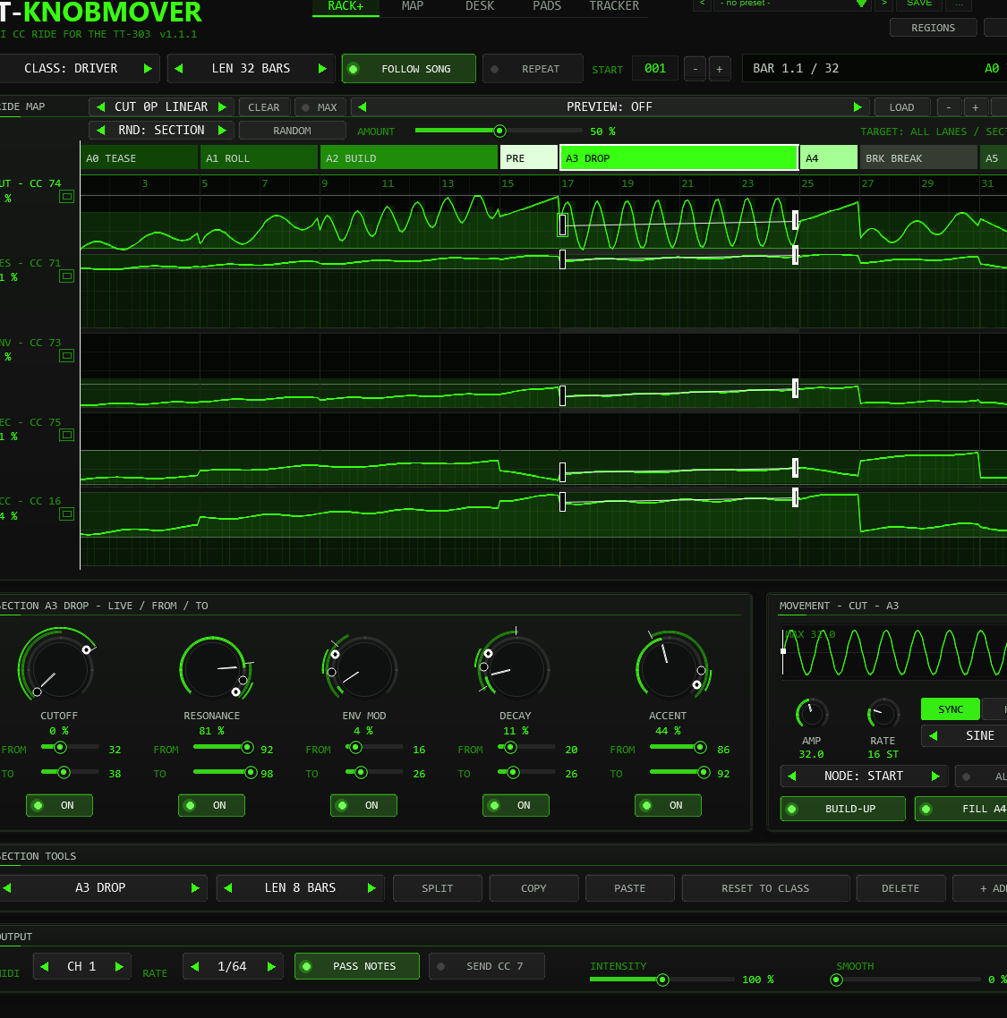1007x1018 pixels.
Task: Click the Env Mod knob
Action: coord(363,667)
